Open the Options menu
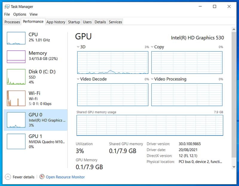 pyautogui.click(x=20, y=14)
